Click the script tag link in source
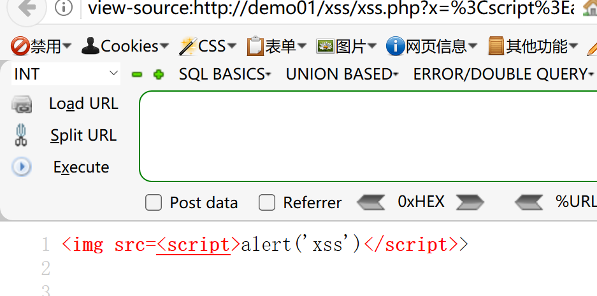Image resolution: width=597 pixels, height=296 pixels. (x=194, y=245)
